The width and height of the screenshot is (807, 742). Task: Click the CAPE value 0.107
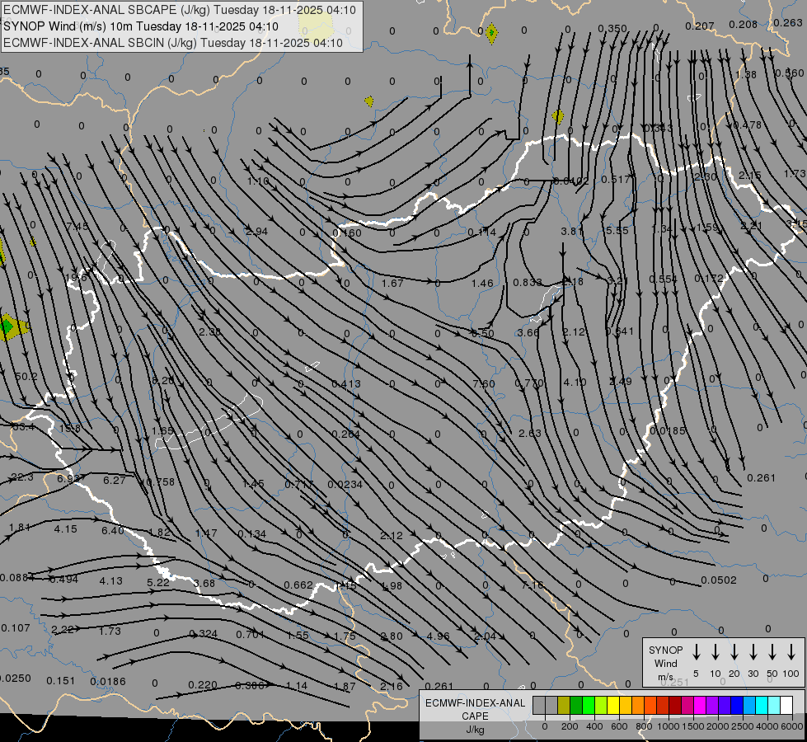(x=16, y=627)
